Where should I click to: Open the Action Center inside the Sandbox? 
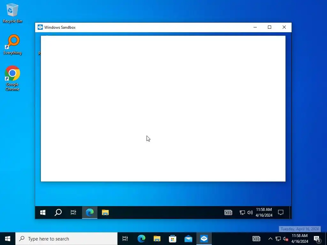coord(281,212)
